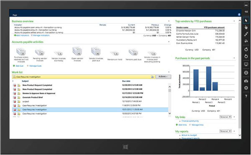
Task: Open the Personal dropdown beside My links
Action: 225,117
